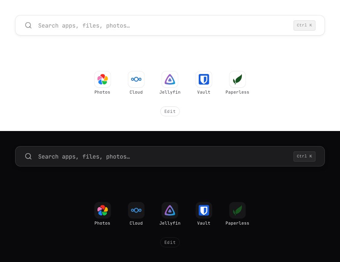Screen dimensions: 340x262
Task: Open Cloud app in light theme panel
Action: tap(136, 79)
